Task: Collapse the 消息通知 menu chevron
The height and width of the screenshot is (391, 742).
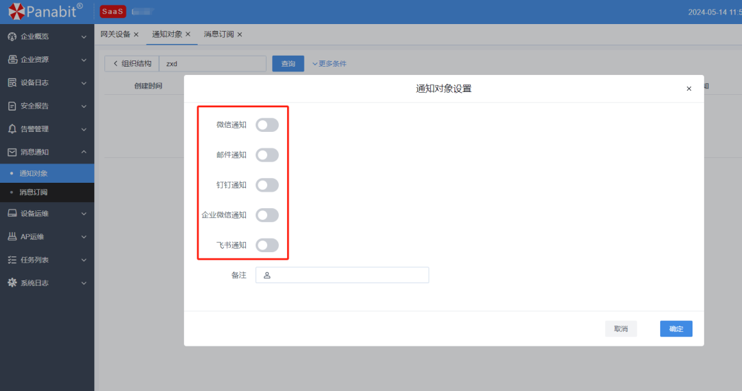Action: pyautogui.click(x=84, y=152)
